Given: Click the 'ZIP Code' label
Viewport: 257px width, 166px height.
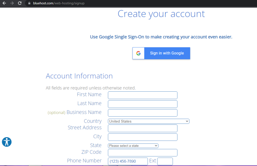Looking at the screenshot, I should [91, 152].
